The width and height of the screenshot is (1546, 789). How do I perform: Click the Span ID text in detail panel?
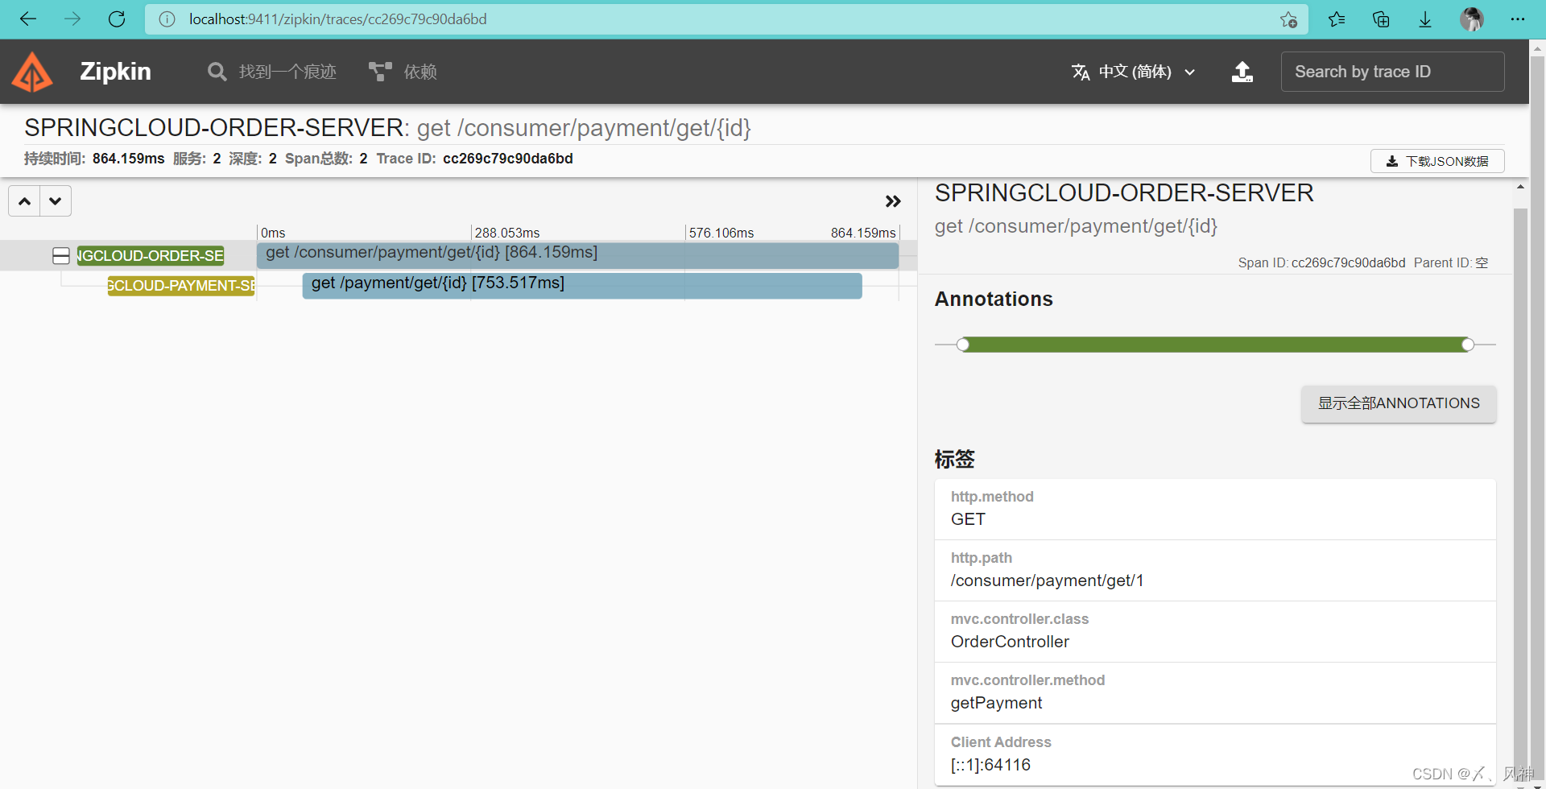pos(1321,262)
